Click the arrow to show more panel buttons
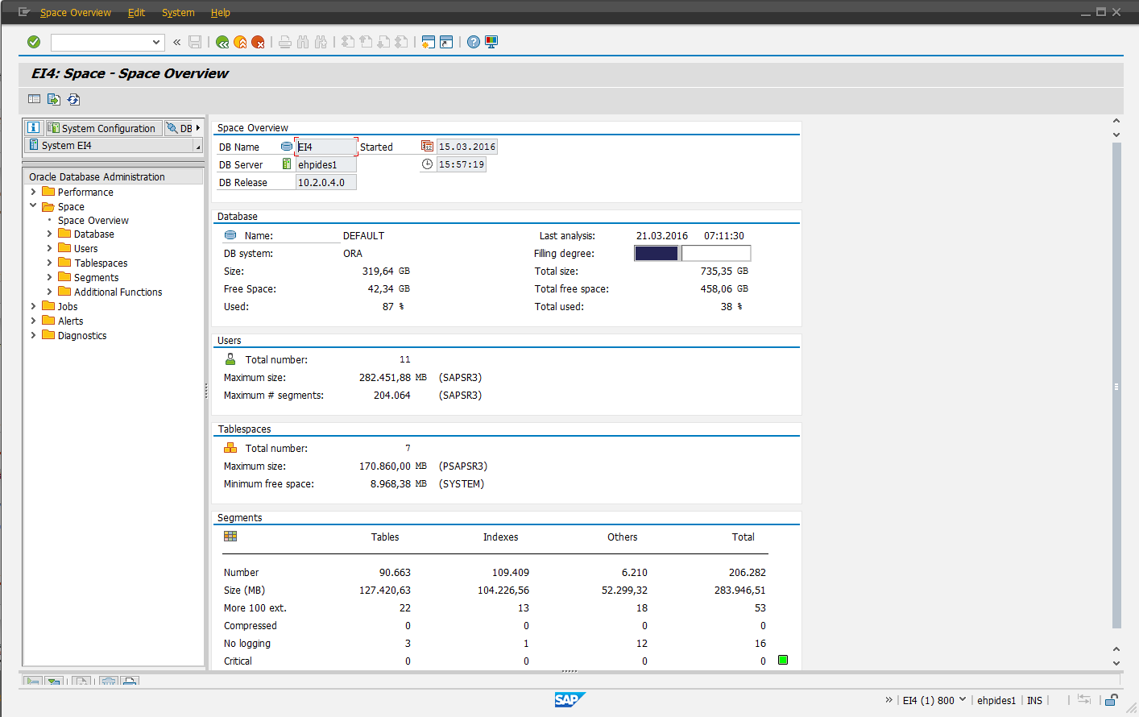Screen dimensions: 1139x717 198,128
